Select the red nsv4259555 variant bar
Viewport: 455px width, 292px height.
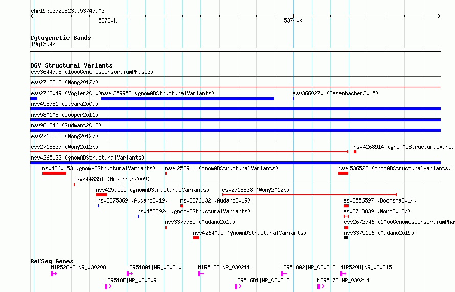[101, 195]
